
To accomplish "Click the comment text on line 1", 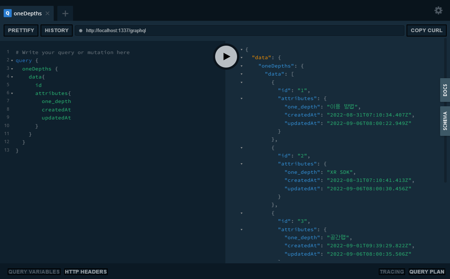I will [x=73, y=53].
